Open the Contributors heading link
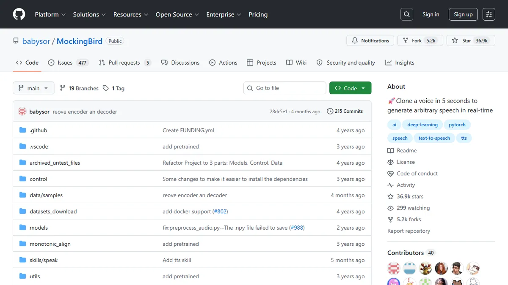The height and width of the screenshot is (285, 508). pos(411,252)
